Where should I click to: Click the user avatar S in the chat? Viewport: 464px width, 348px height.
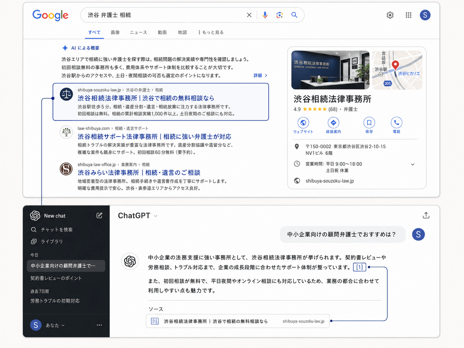point(418,235)
